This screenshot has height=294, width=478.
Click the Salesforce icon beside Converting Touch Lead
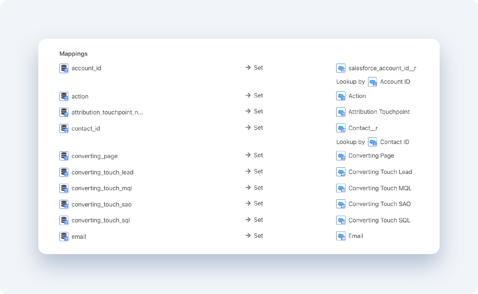341,172
